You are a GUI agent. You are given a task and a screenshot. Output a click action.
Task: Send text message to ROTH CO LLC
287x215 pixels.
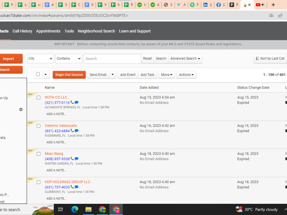tap(77, 102)
